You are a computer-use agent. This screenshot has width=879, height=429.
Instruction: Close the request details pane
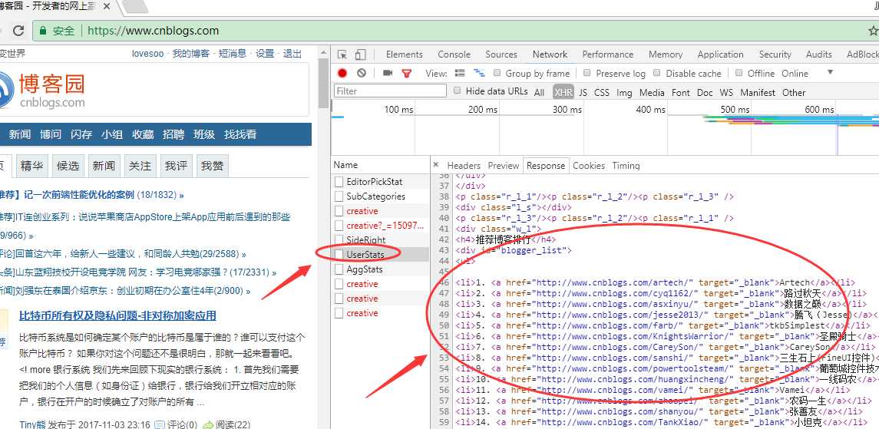point(436,165)
